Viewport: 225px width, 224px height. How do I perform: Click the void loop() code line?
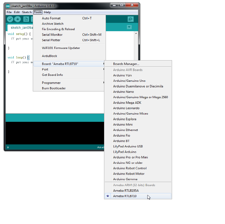[18, 58]
